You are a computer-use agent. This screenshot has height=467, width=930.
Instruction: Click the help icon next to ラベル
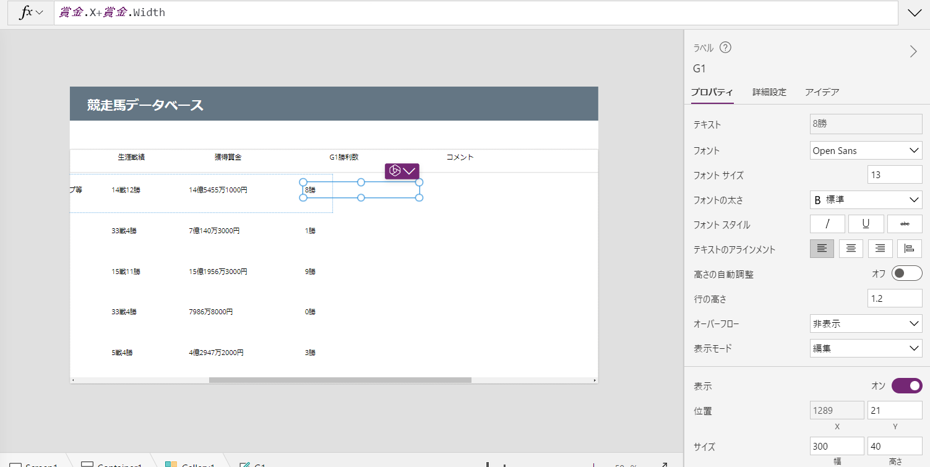726,48
